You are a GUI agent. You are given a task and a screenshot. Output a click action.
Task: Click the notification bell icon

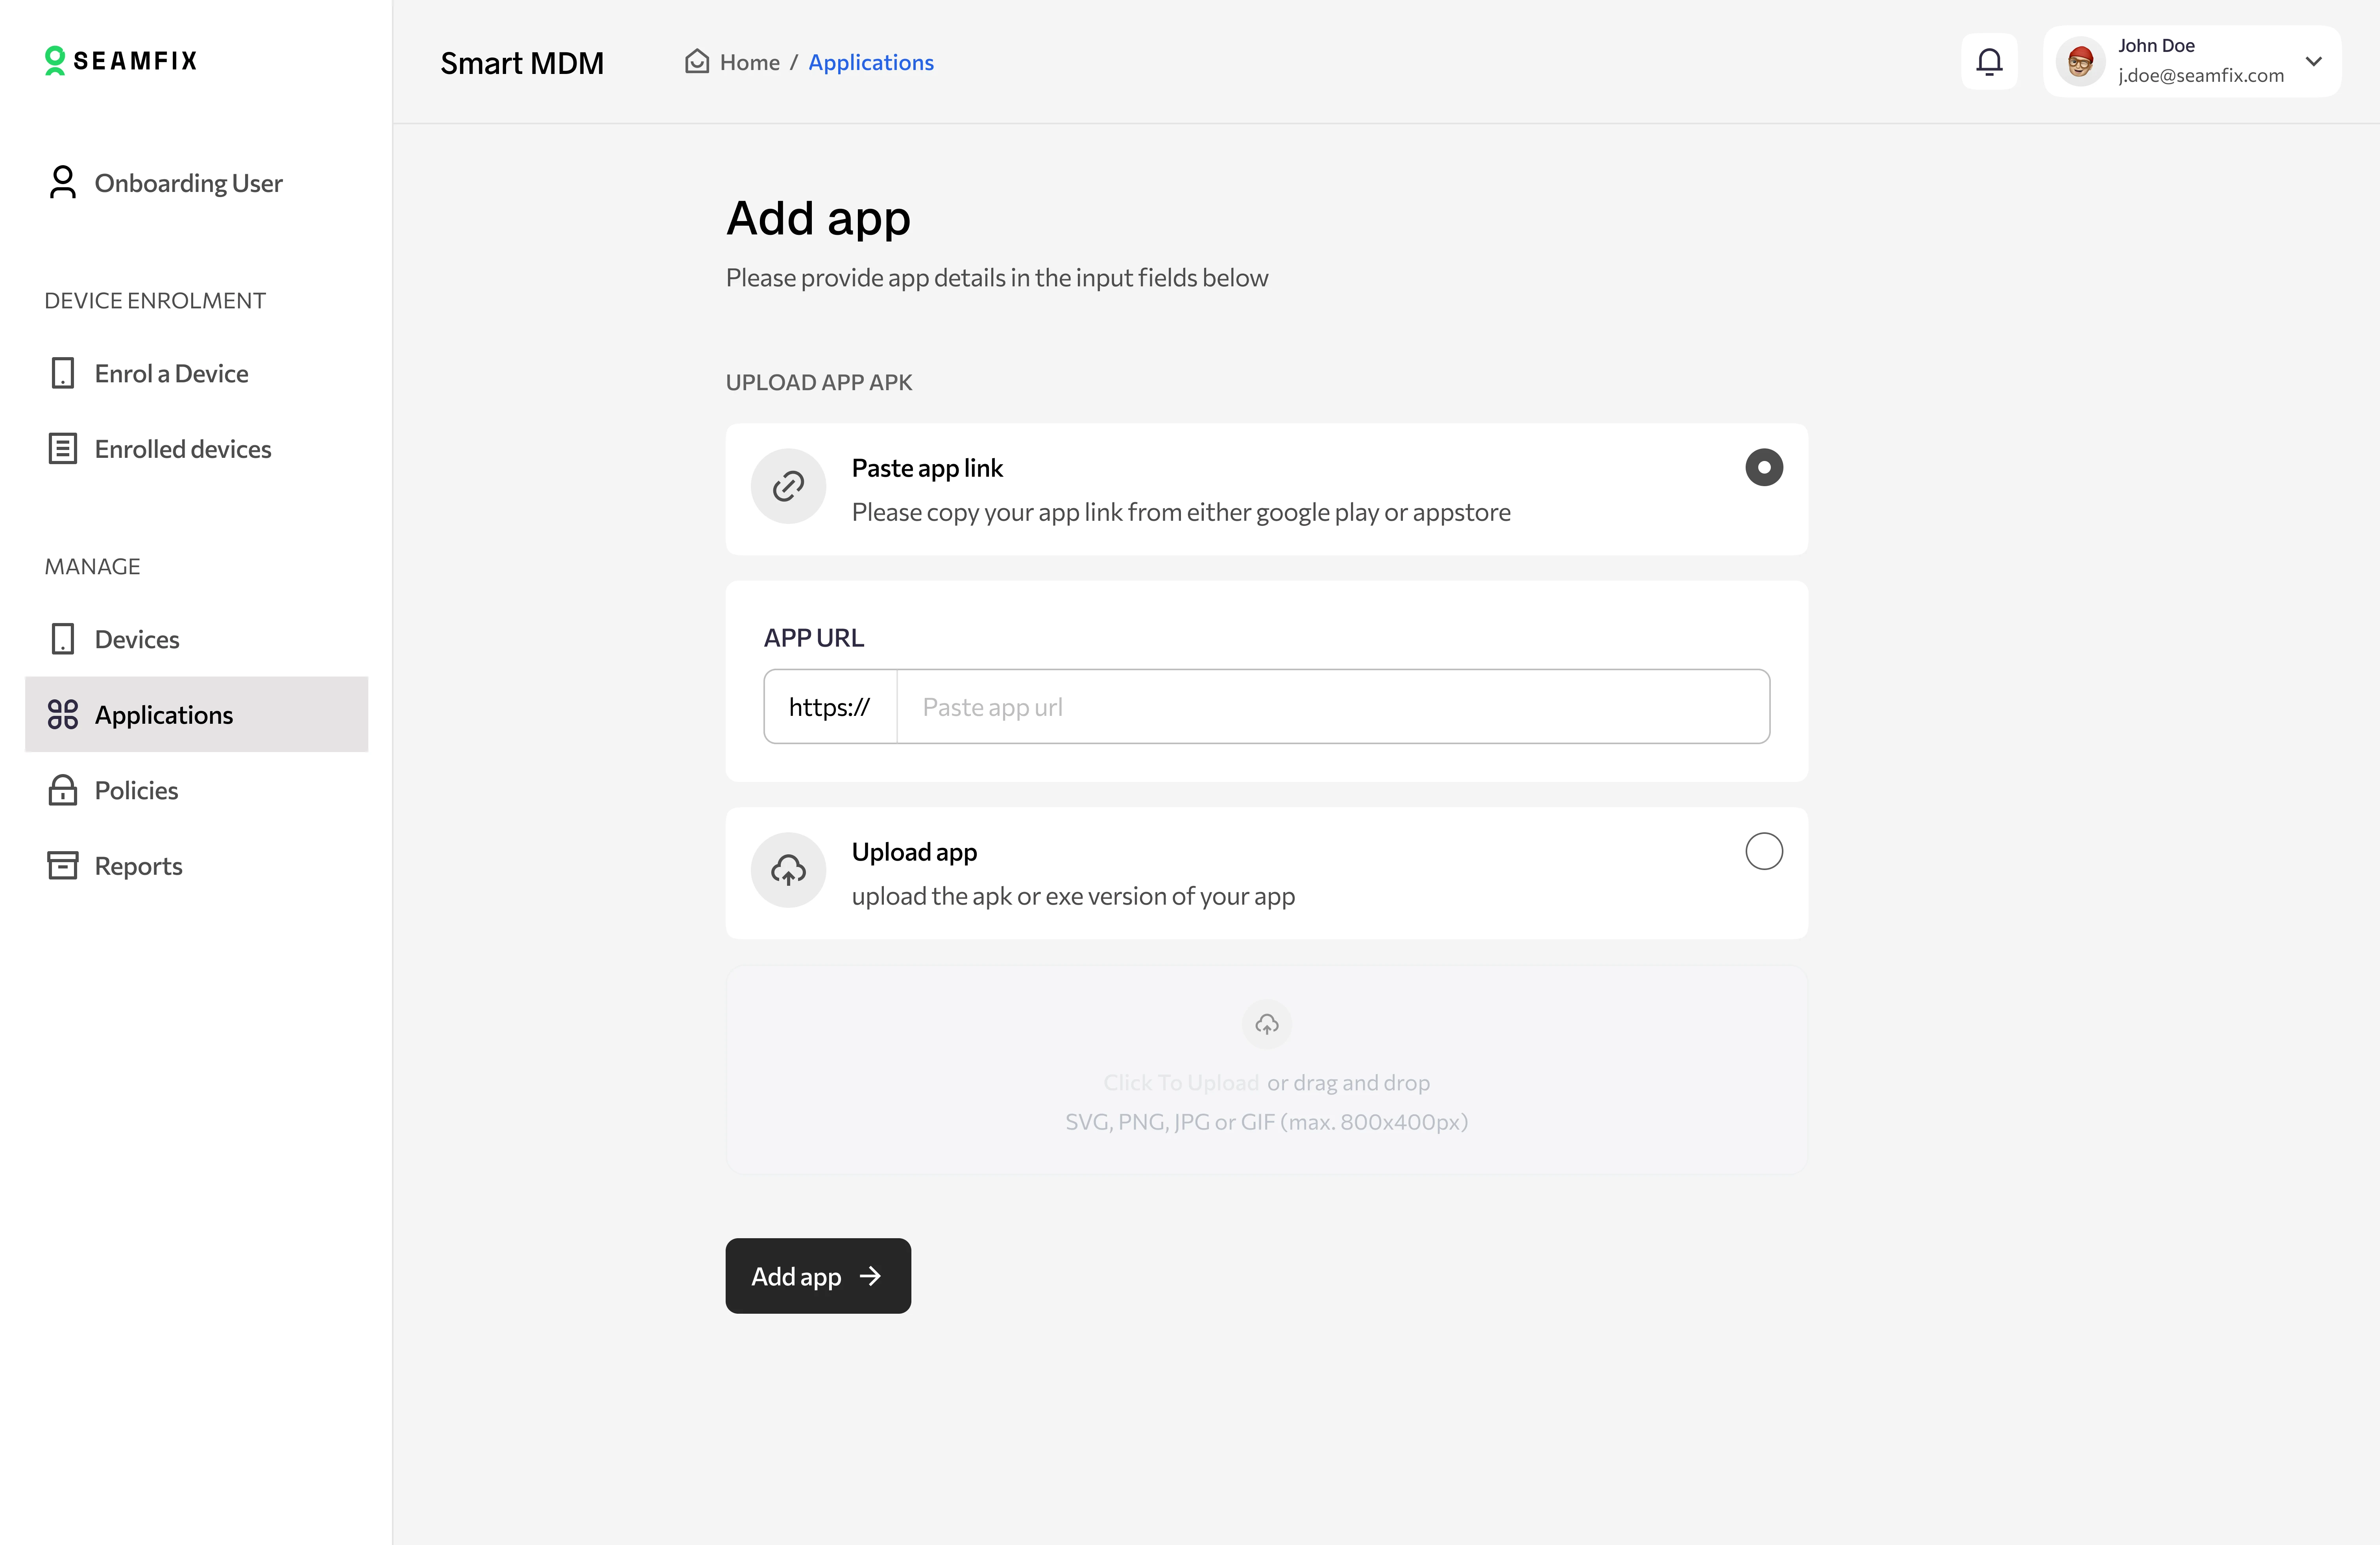1989,62
